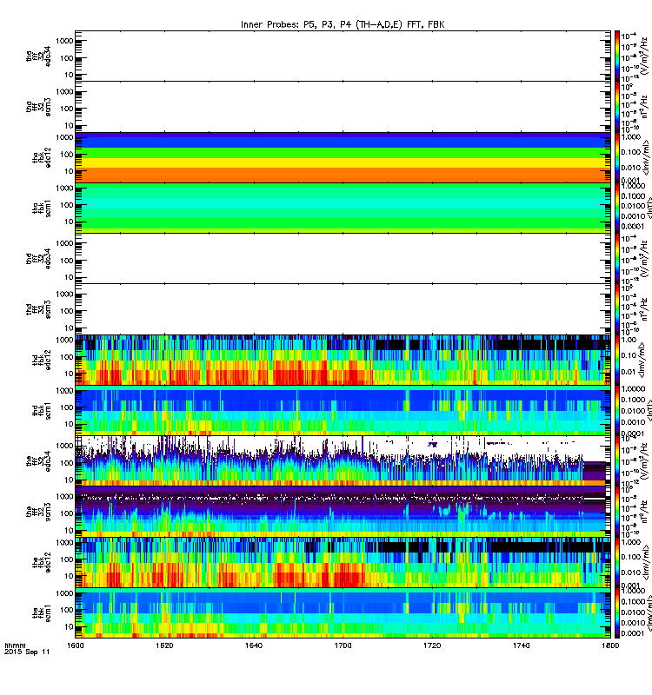The height and width of the screenshot is (695, 652).
Task: Click the 1640 time axis label
Action: tap(254, 645)
